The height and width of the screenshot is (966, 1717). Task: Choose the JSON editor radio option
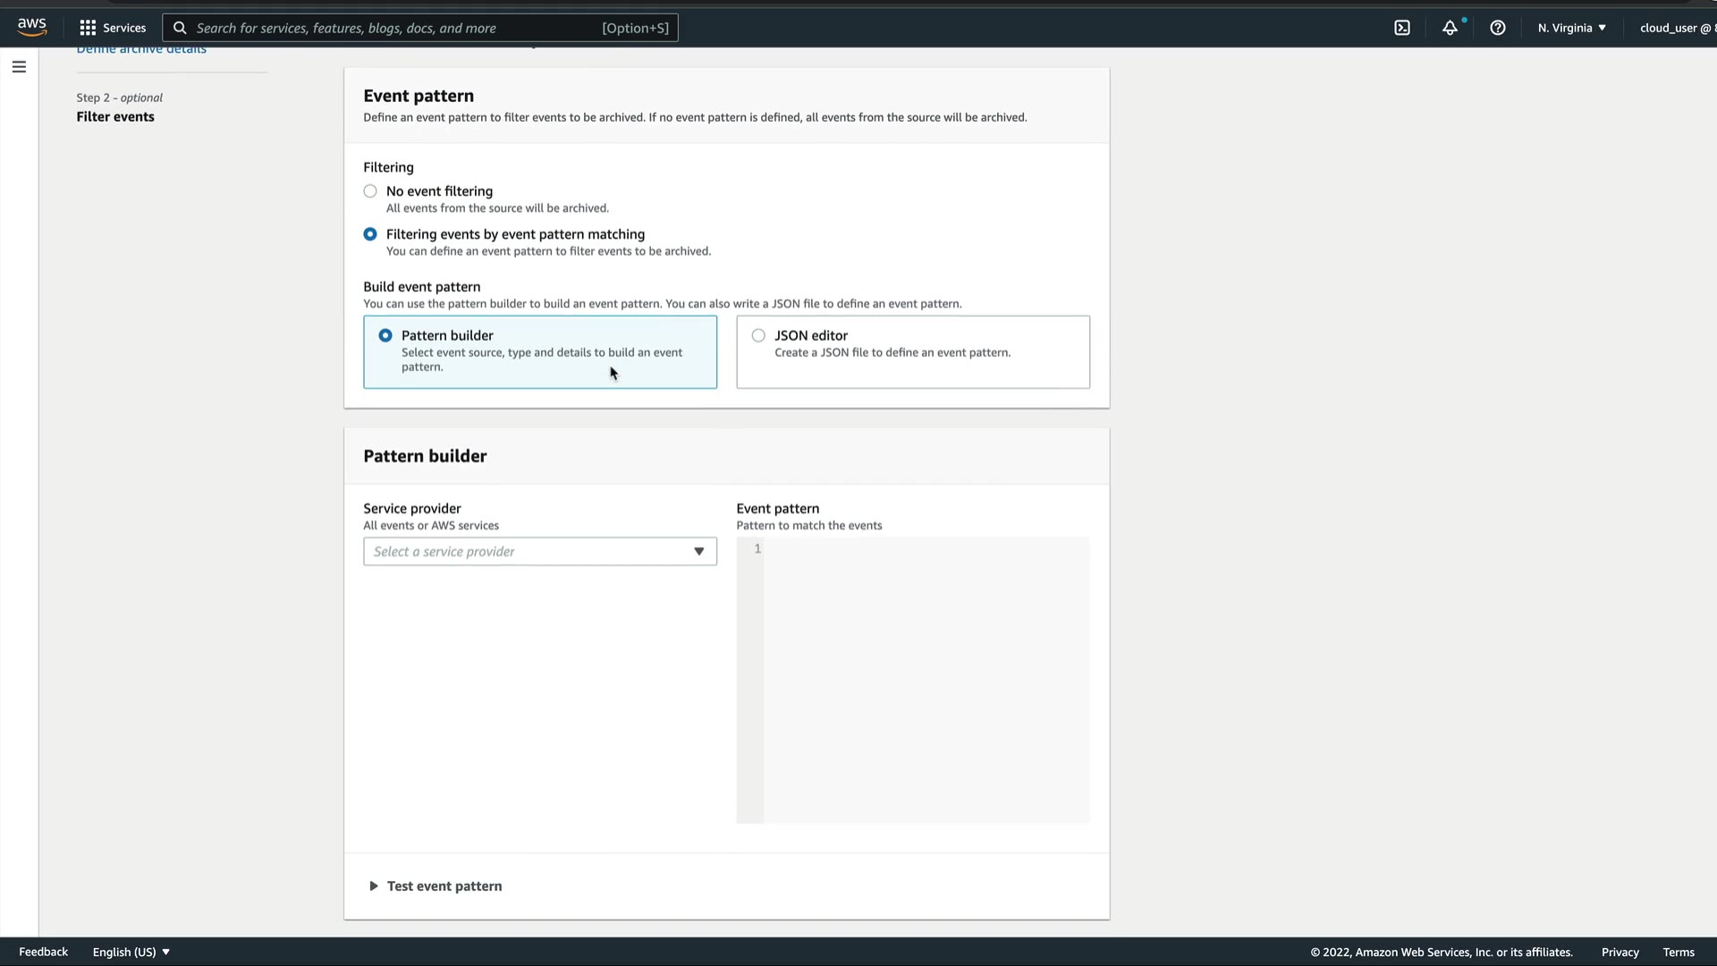point(758,335)
